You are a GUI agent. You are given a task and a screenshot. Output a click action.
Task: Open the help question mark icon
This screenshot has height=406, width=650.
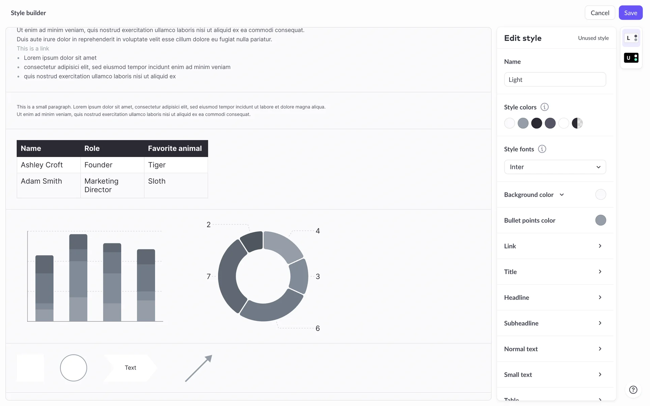point(633,390)
